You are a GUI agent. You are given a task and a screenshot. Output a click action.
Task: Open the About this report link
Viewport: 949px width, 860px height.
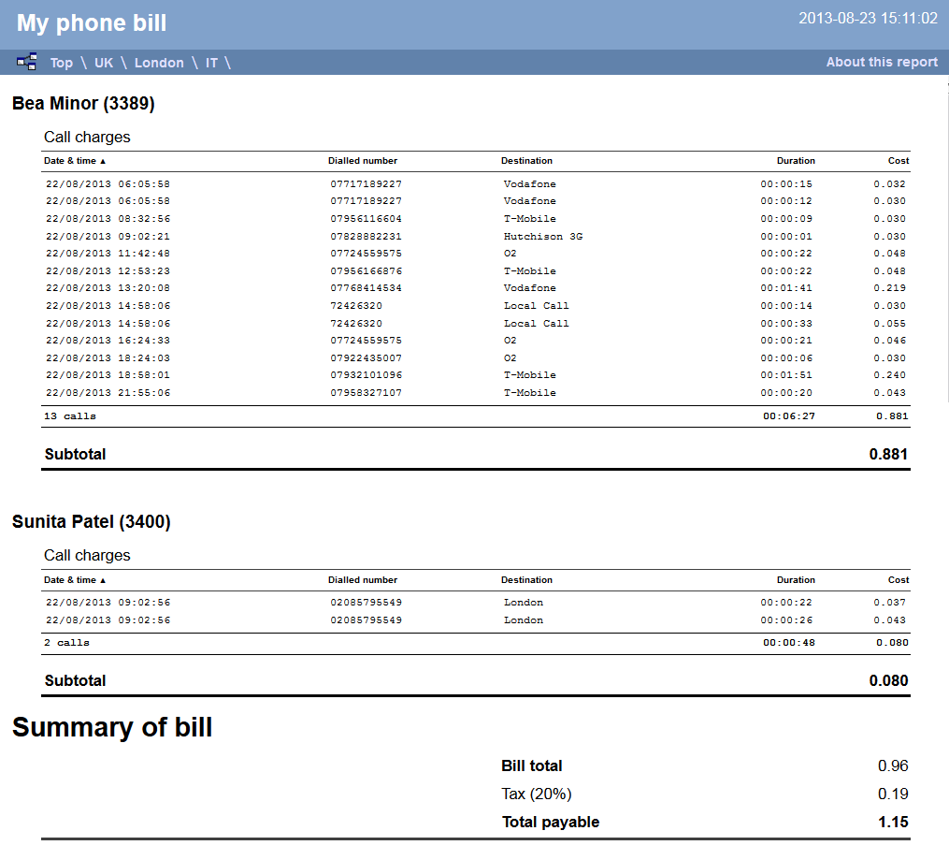click(x=882, y=62)
